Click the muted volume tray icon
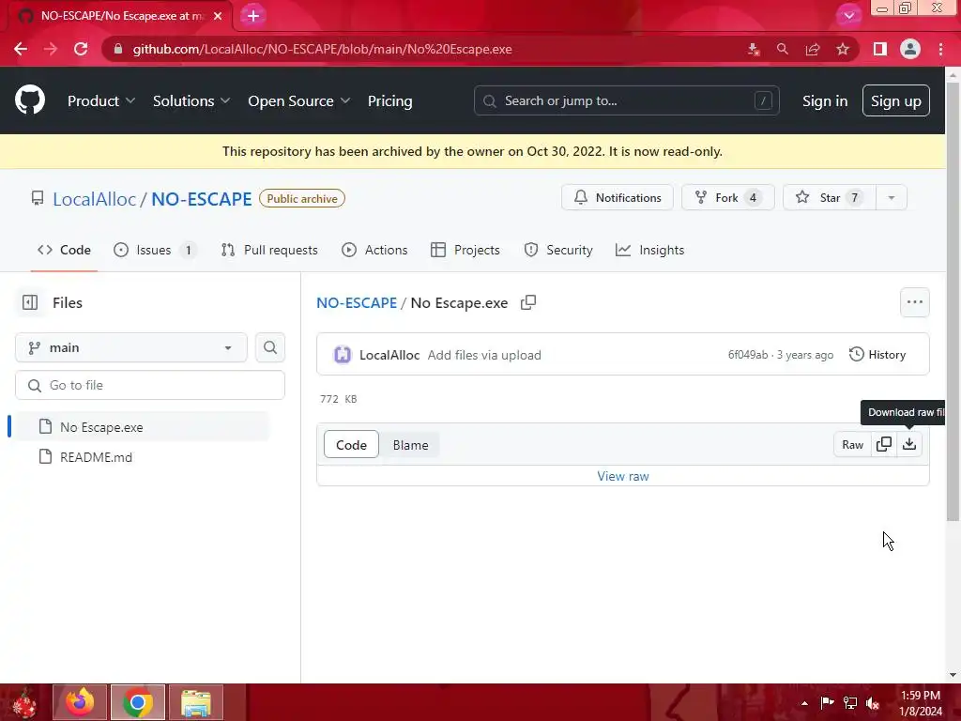 (873, 703)
